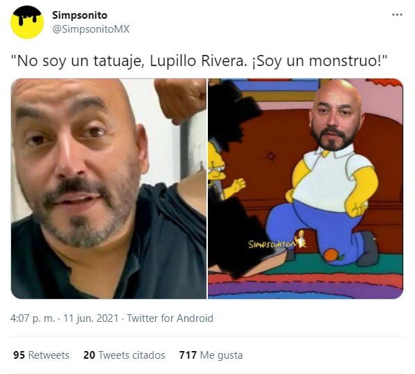Click the 11 jun. 2021 date
Viewport: 415px width, 374px height.
[91, 318]
